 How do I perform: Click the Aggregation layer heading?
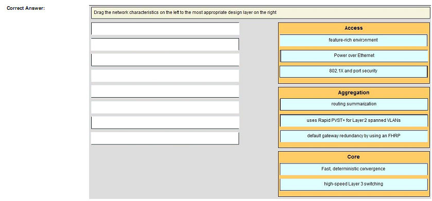[x=354, y=93]
